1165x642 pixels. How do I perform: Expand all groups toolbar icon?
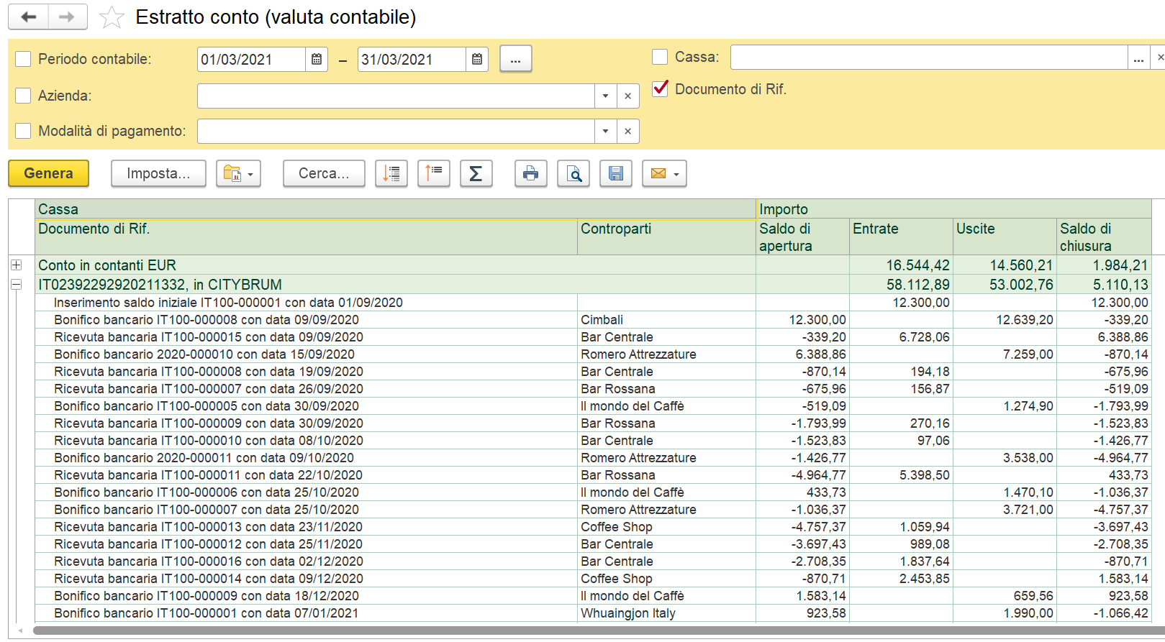[391, 173]
